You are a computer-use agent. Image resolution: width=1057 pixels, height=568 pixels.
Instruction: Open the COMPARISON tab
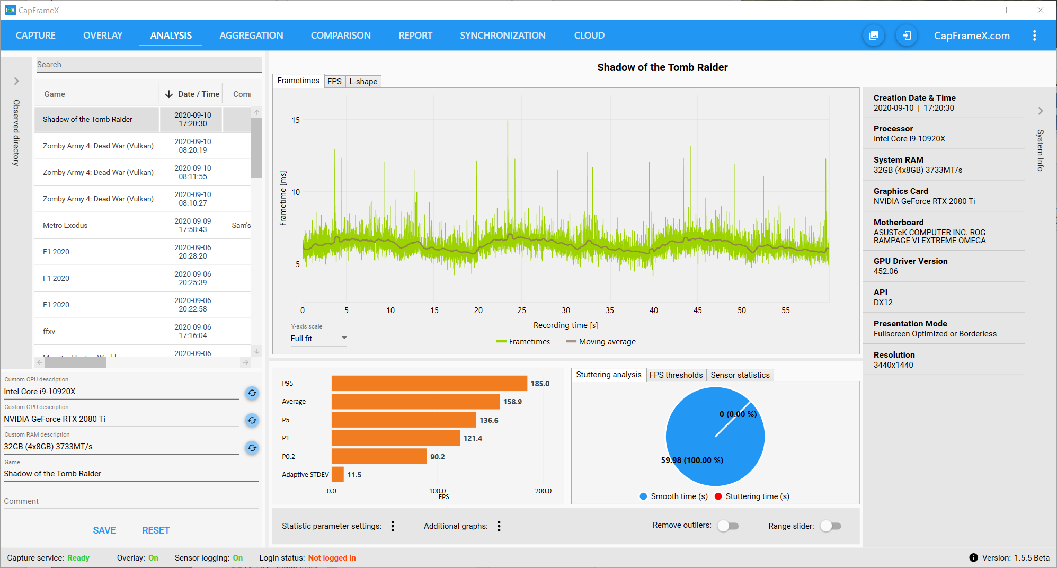click(x=341, y=35)
